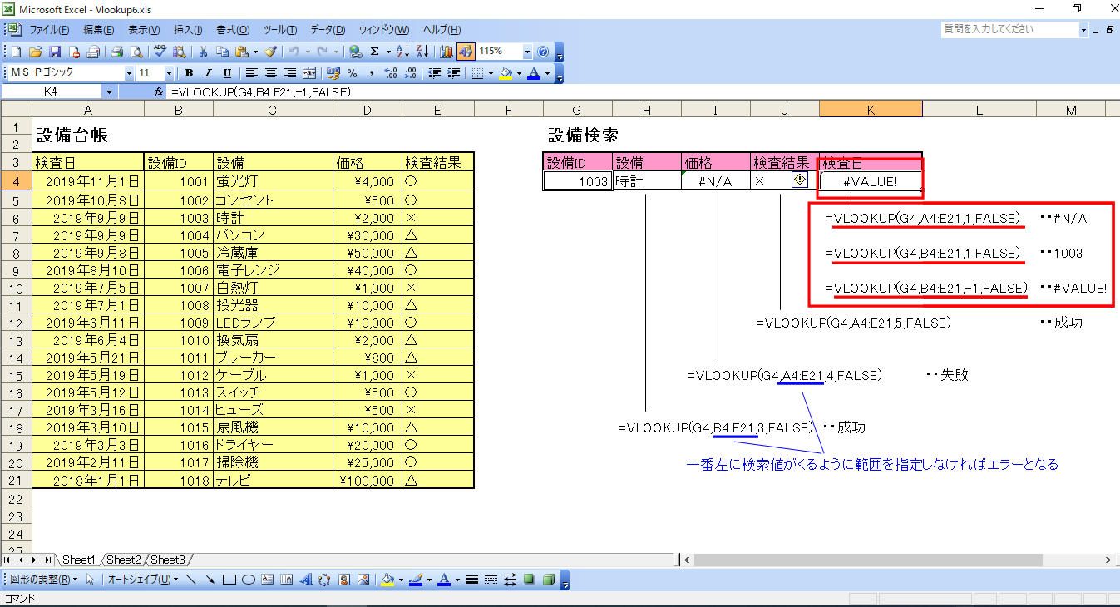The height and width of the screenshot is (607, 1120).
Task: Insert clip art from drawing toolbar
Action: tap(344, 580)
